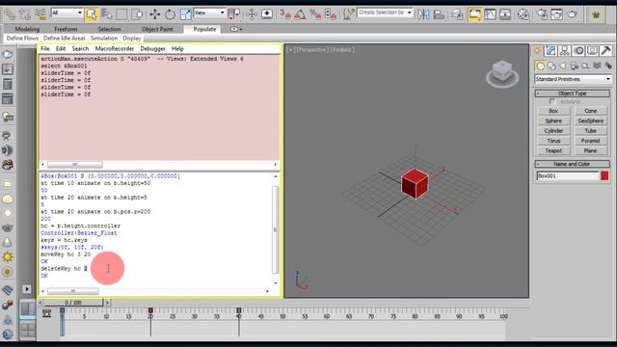Open the Hierarchy command panel tab
Image resolution: width=617 pixels, height=347 pixels.
click(565, 50)
